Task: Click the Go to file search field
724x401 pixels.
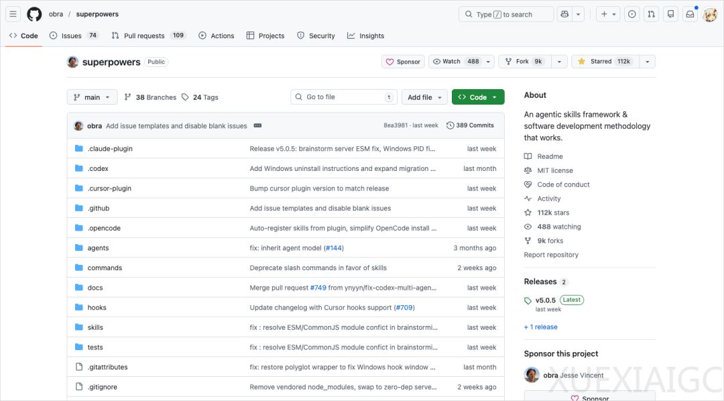Action: click(343, 97)
